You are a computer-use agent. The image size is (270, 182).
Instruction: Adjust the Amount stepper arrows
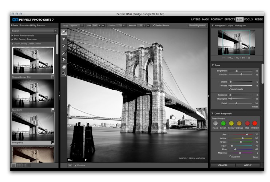[x=144, y=26]
